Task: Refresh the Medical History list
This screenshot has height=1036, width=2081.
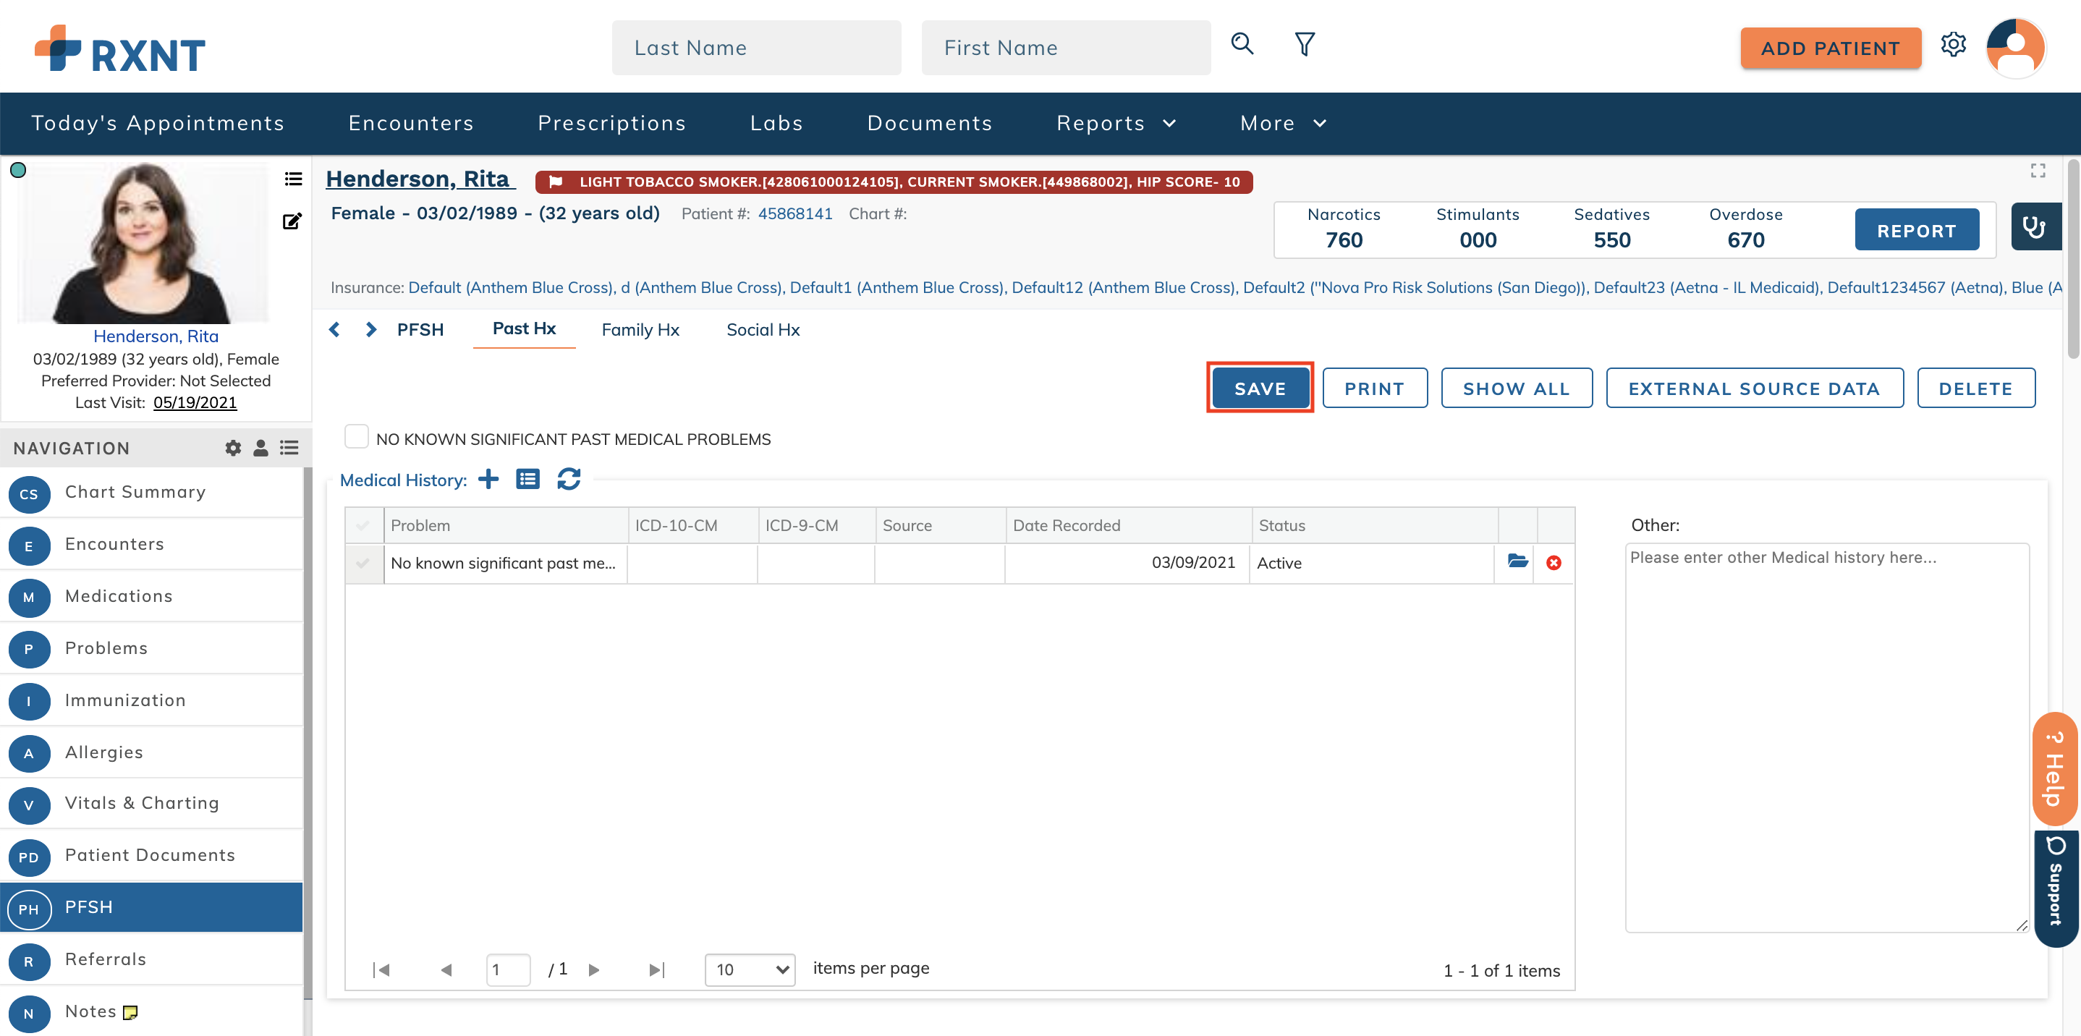Action: tap(569, 479)
